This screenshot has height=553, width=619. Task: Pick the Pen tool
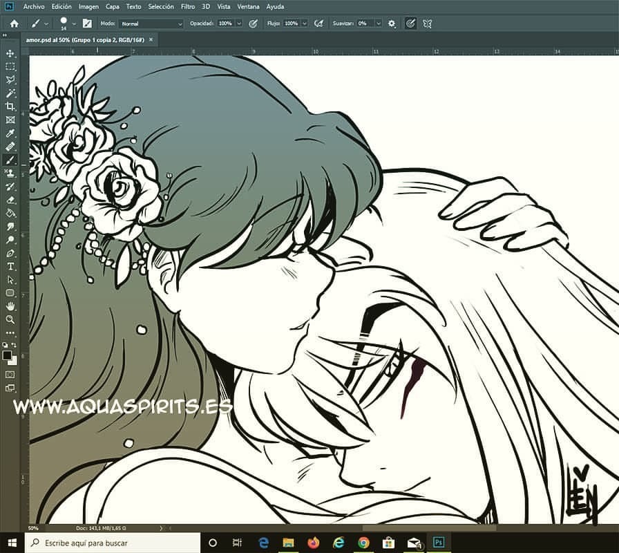(10, 253)
